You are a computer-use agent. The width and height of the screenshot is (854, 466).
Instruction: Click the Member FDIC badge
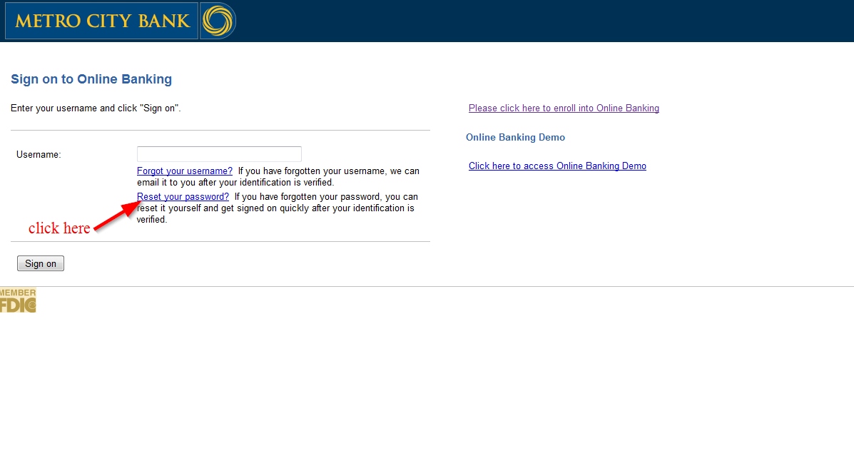18,300
